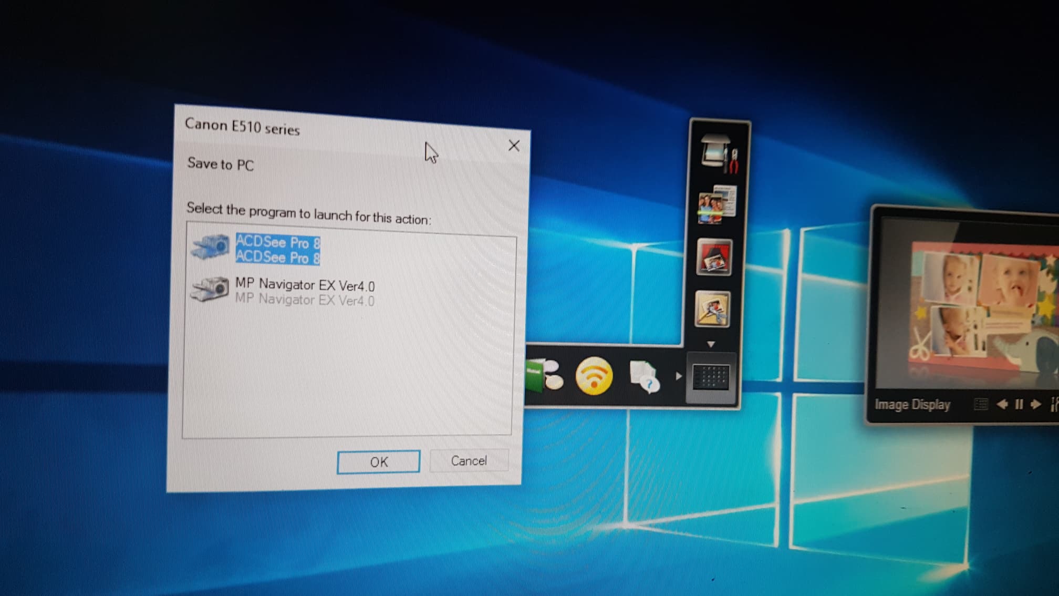Confirm the selection with OK

click(378, 462)
